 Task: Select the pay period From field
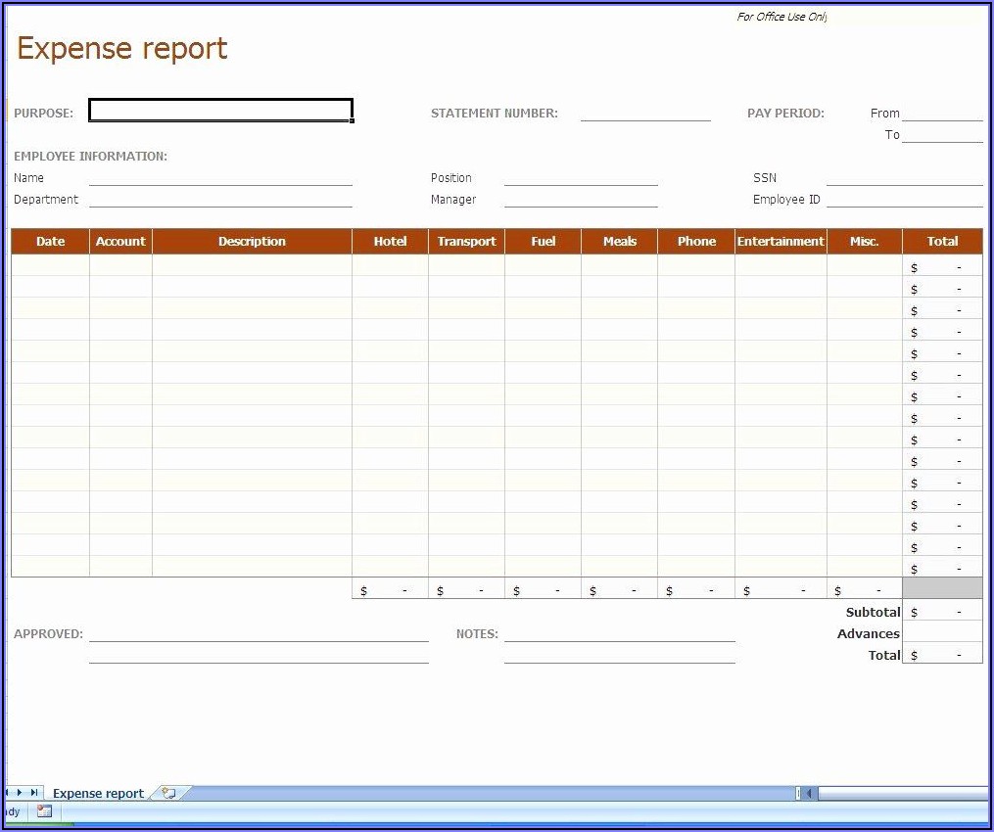tap(941, 113)
